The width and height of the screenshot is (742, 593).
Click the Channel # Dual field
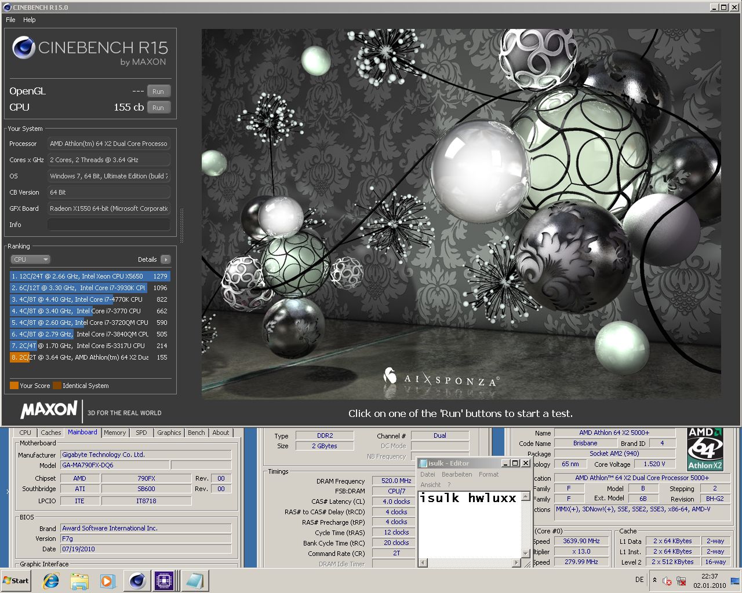[x=440, y=435]
